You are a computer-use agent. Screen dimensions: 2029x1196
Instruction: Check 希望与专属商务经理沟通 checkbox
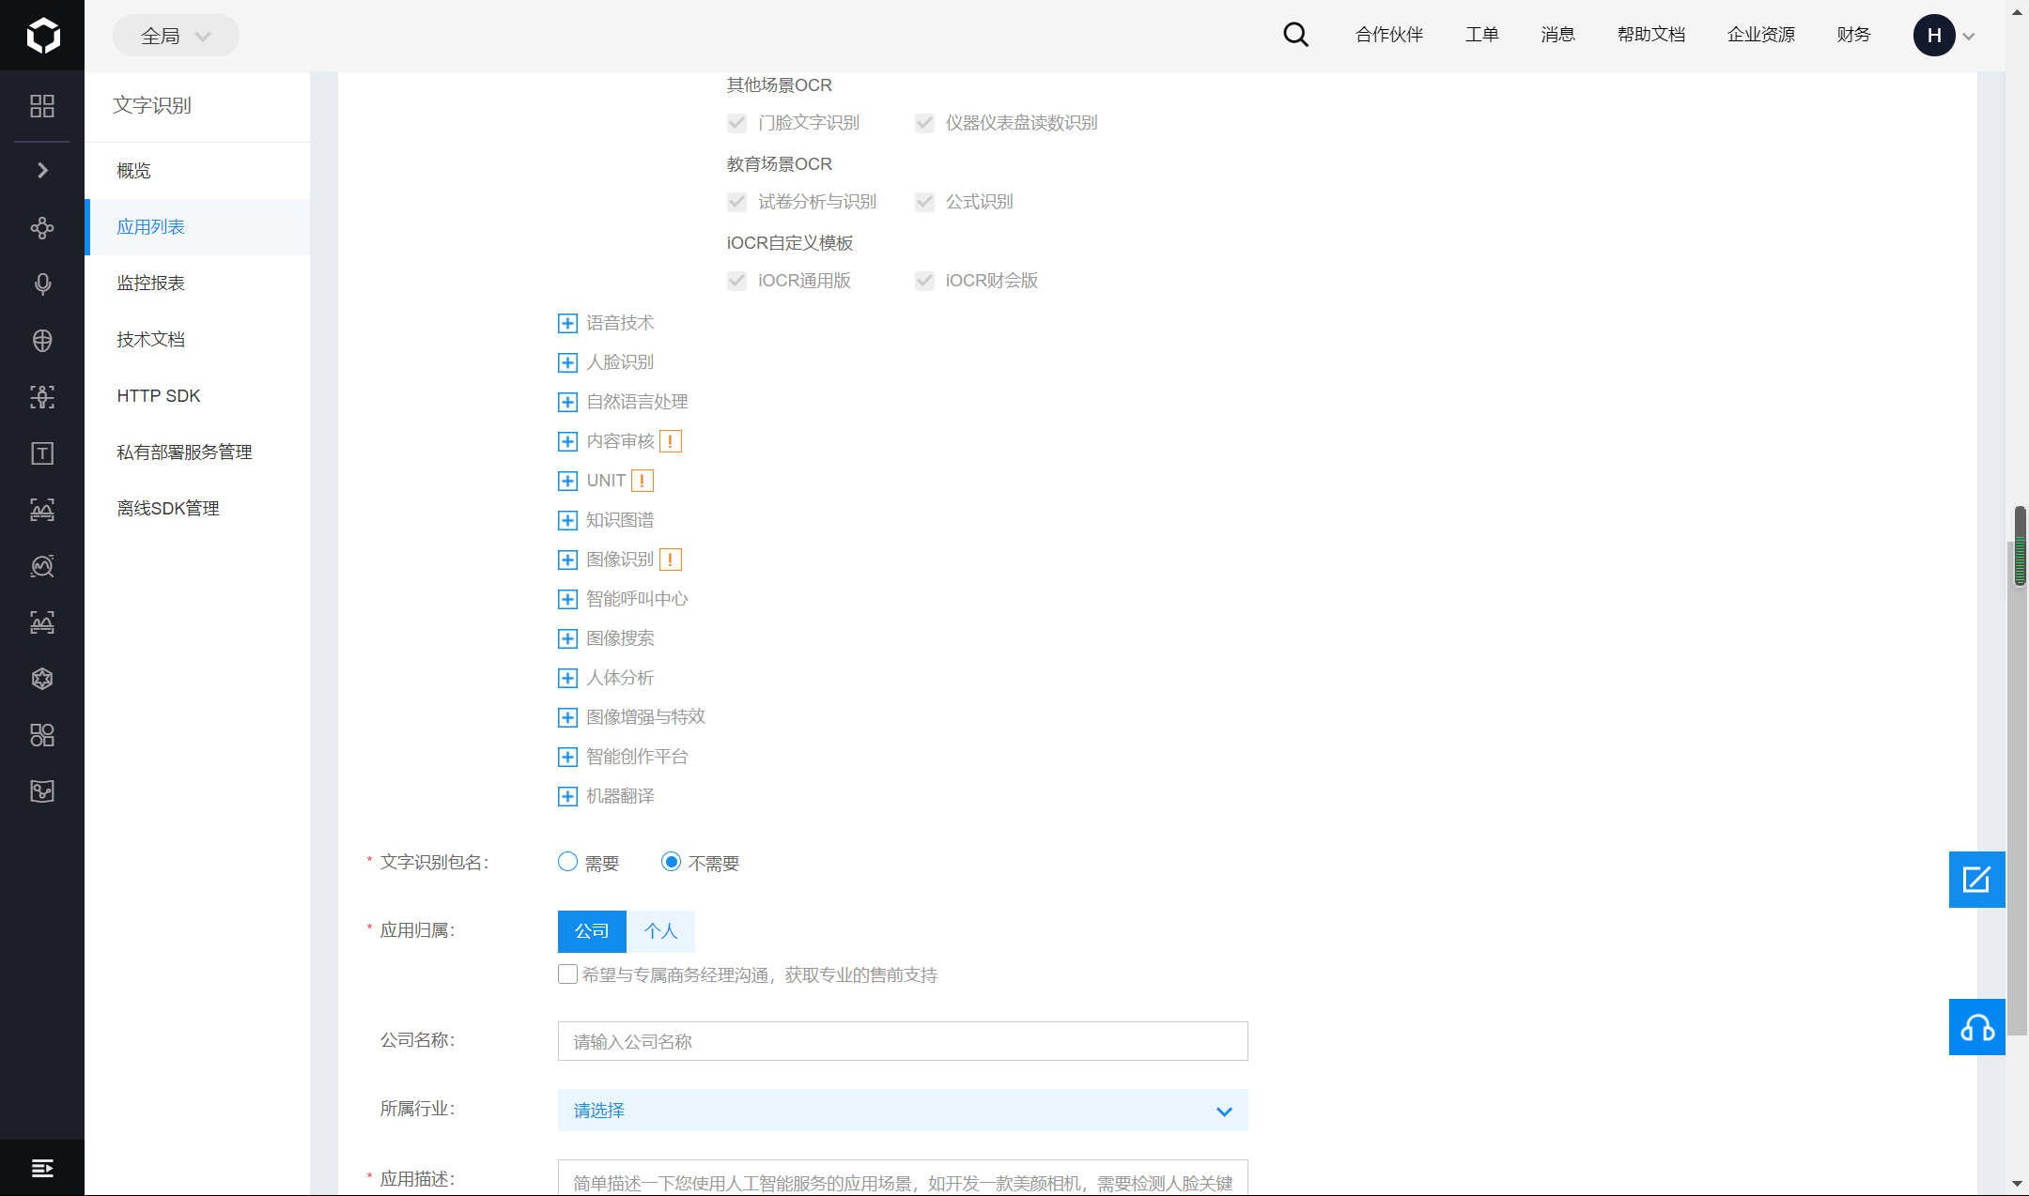(x=567, y=974)
